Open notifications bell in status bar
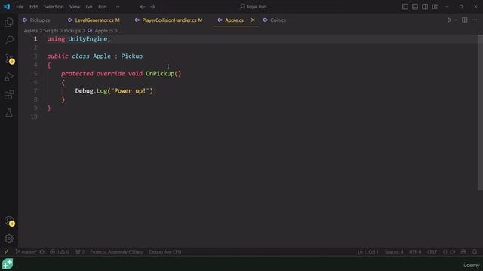The width and height of the screenshot is (483, 271). pos(475,252)
